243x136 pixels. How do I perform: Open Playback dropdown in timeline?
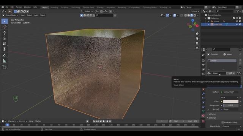pyautogui.click(x=13, y=121)
